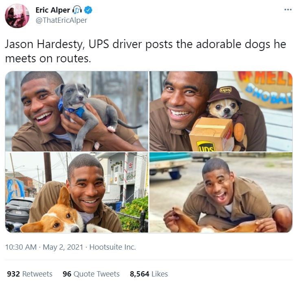
Task: Open photo of man holding gray puppy
Action: click(77, 111)
